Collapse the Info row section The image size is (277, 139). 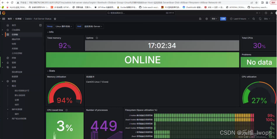tap(50, 32)
